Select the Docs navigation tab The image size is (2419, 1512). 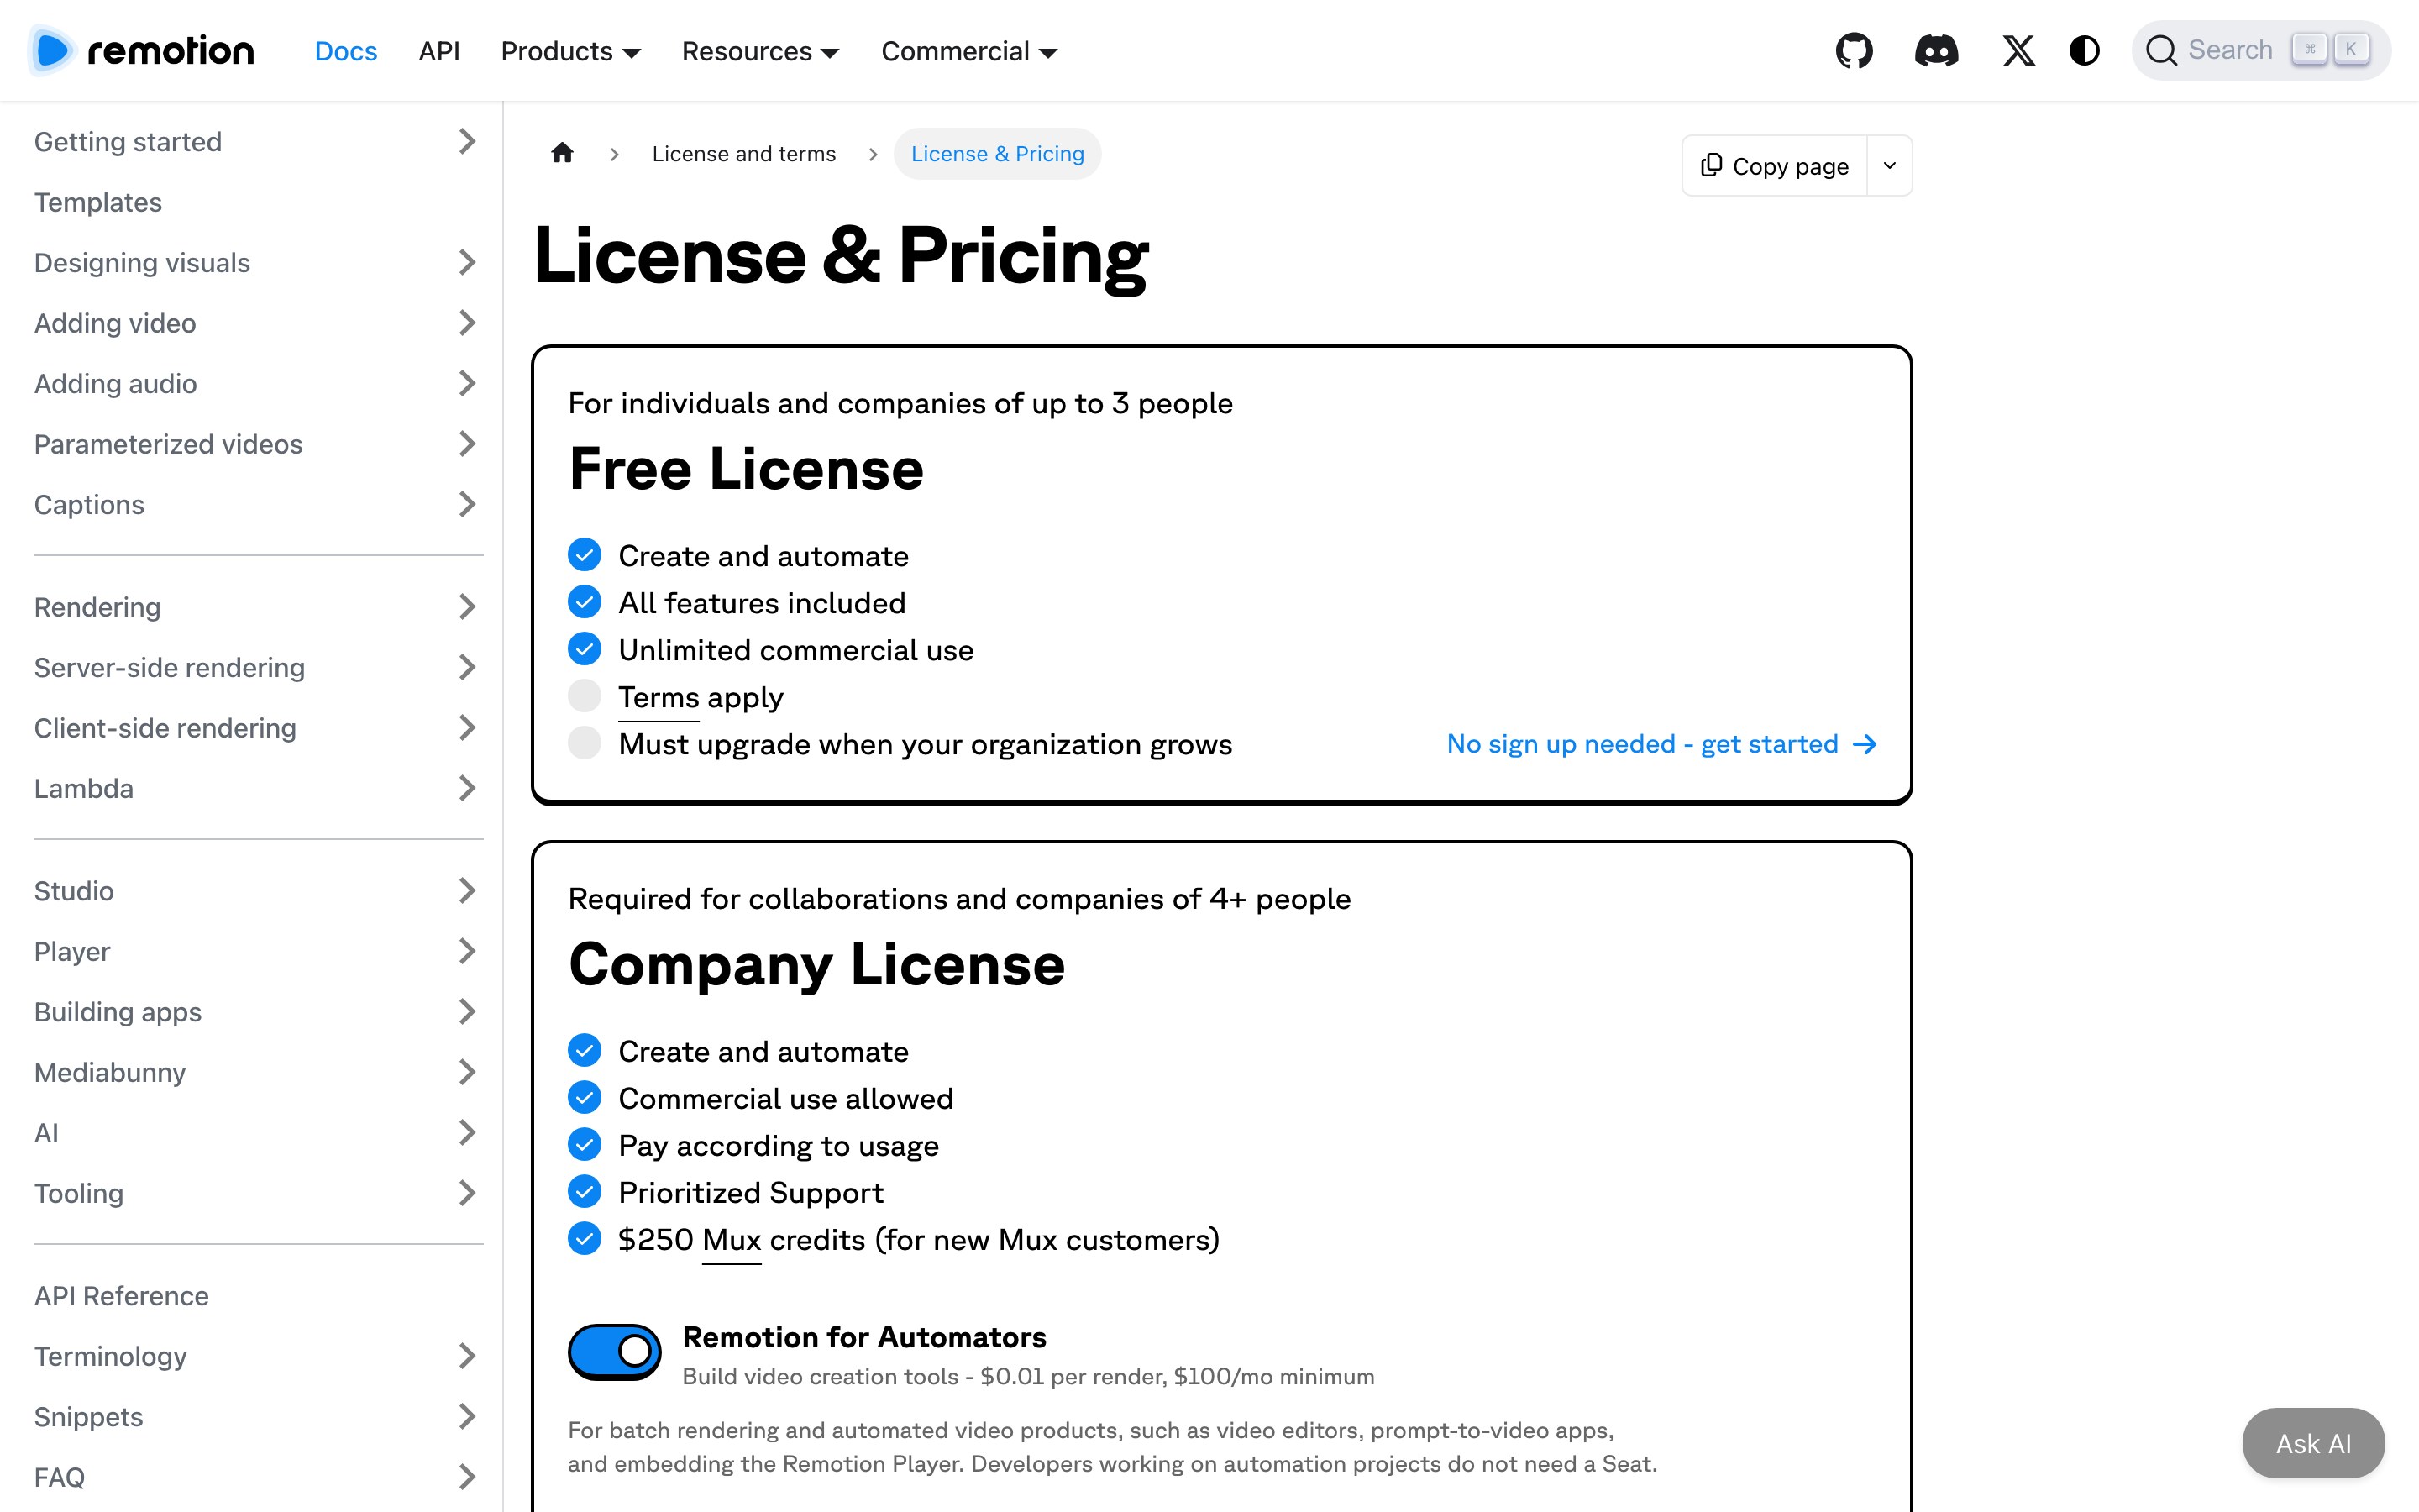346,51
